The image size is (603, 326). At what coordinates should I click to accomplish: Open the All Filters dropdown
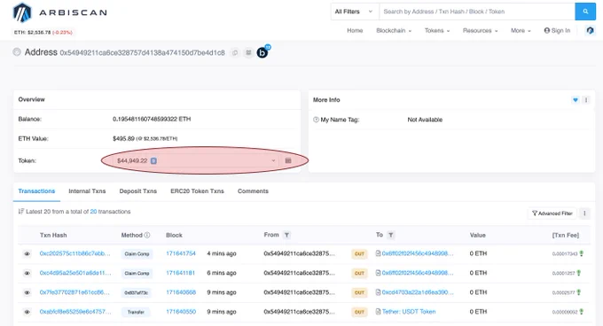coord(354,12)
